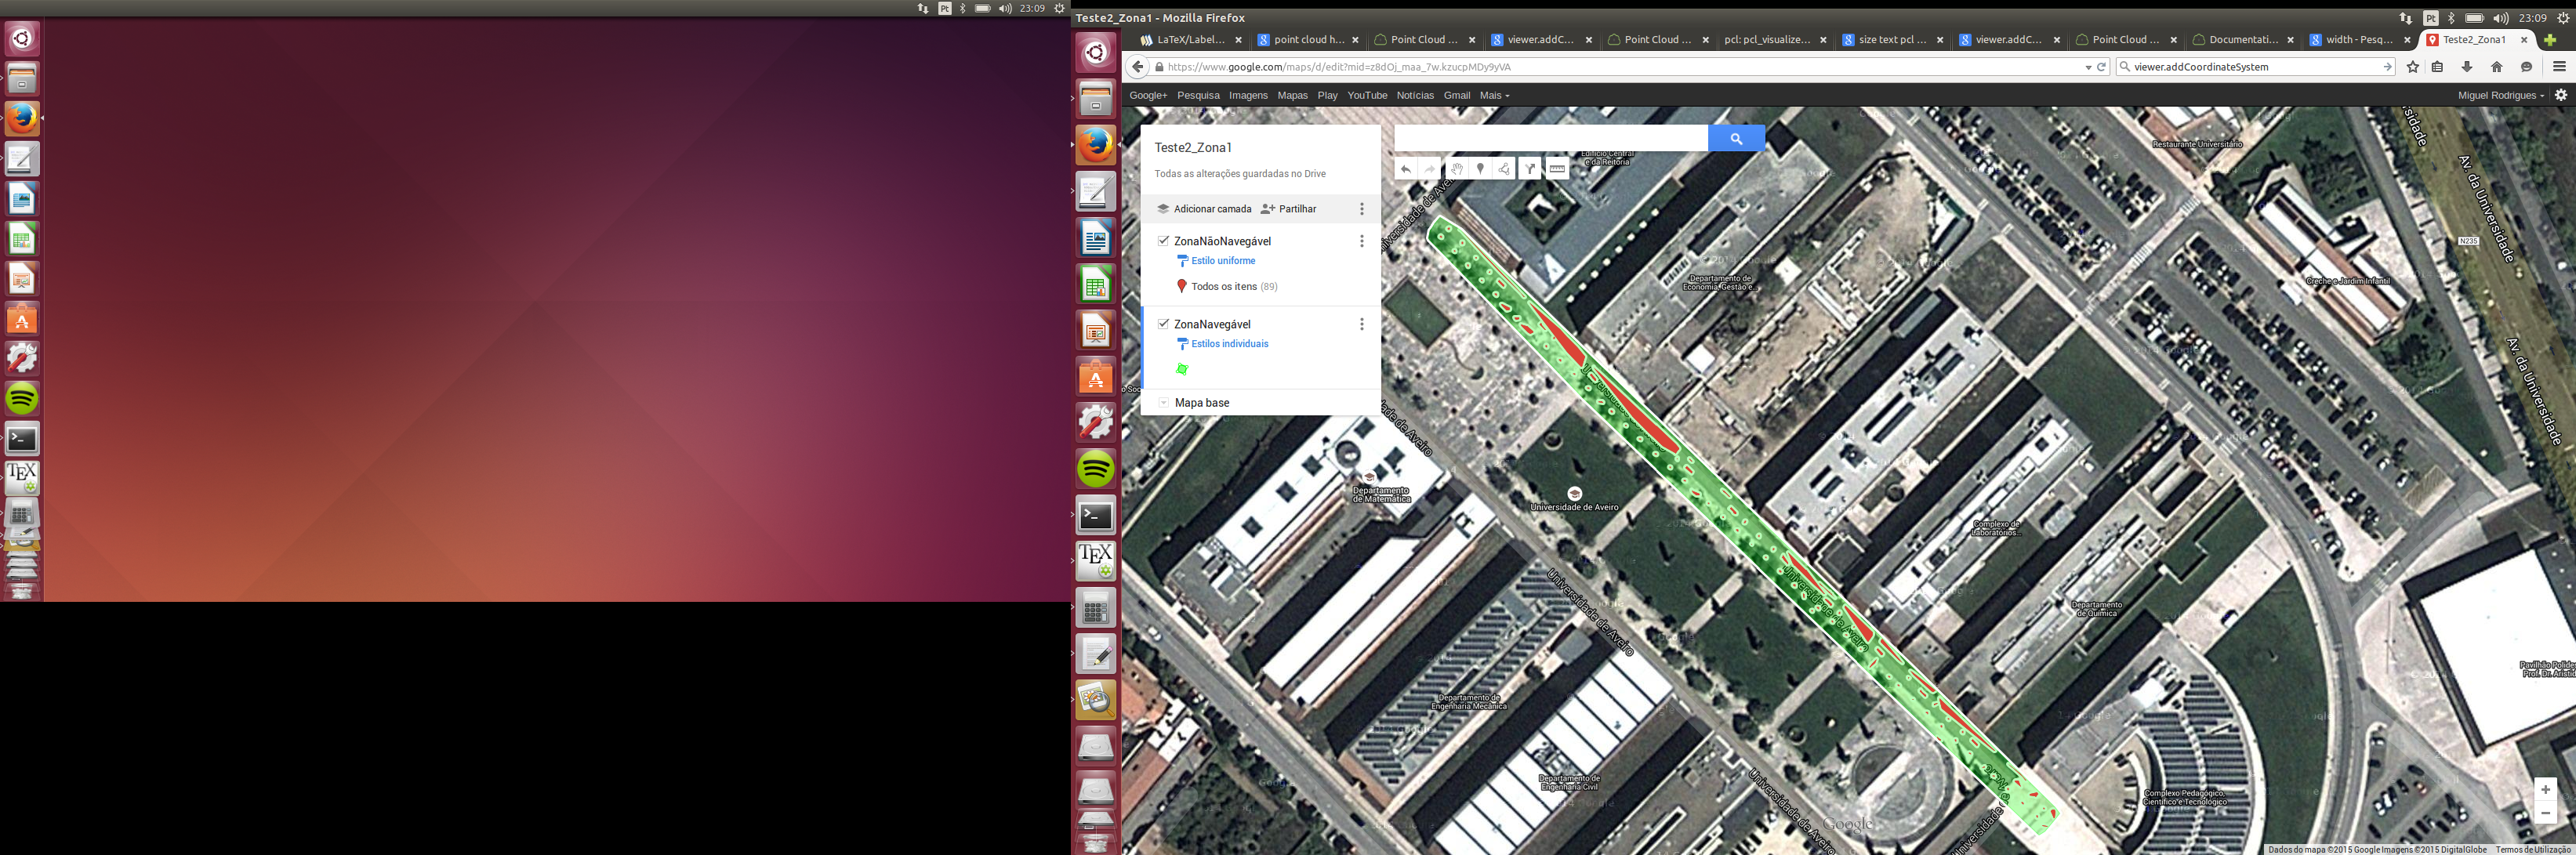This screenshot has height=855, width=2576.
Task: Zoom out the map with minus button
Action: [2545, 813]
